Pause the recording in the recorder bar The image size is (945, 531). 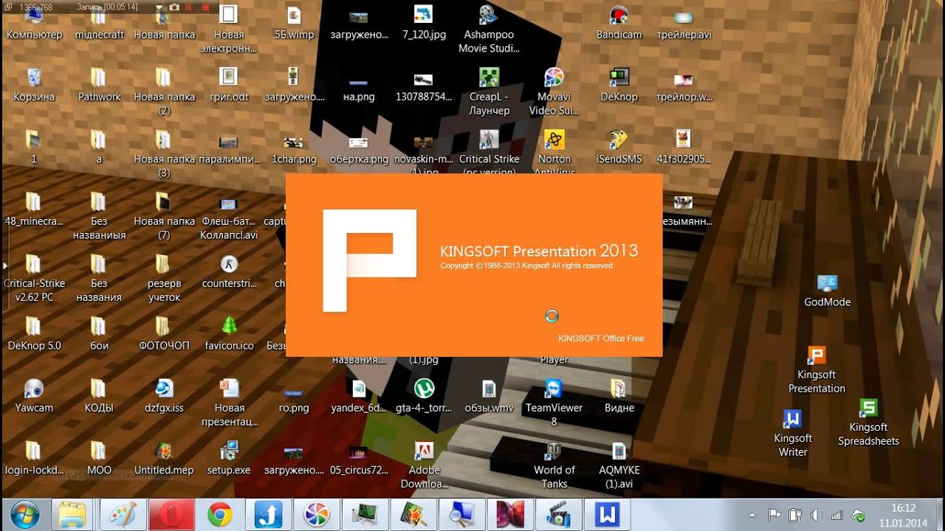pyautogui.click(x=189, y=7)
